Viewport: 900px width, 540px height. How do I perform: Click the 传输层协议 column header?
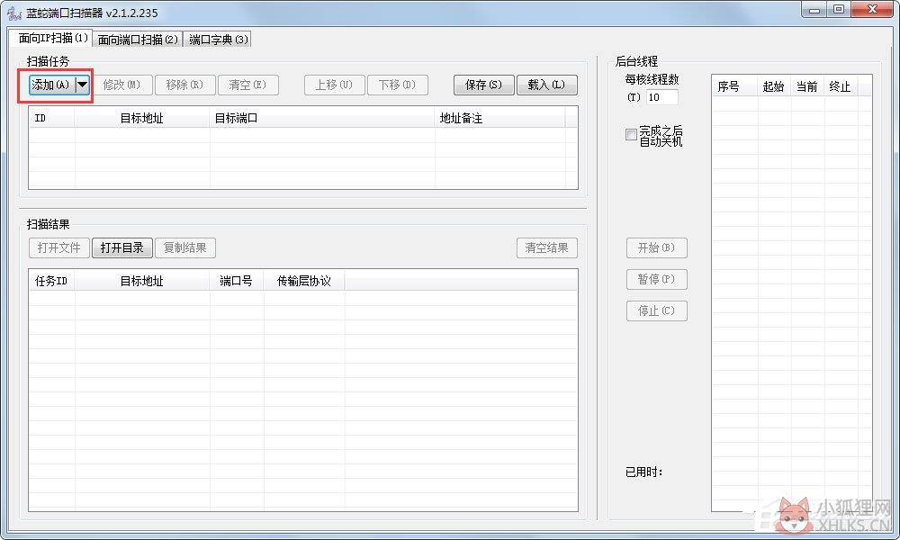coord(304,281)
